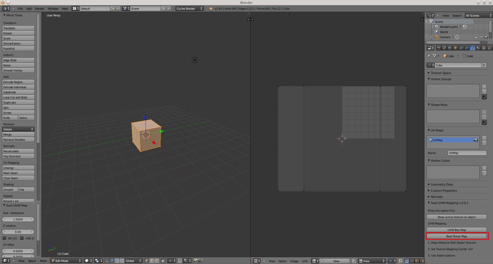Select vertex select mode in 3D view header
Viewport: 493px width, 264px height.
coord(147,261)
